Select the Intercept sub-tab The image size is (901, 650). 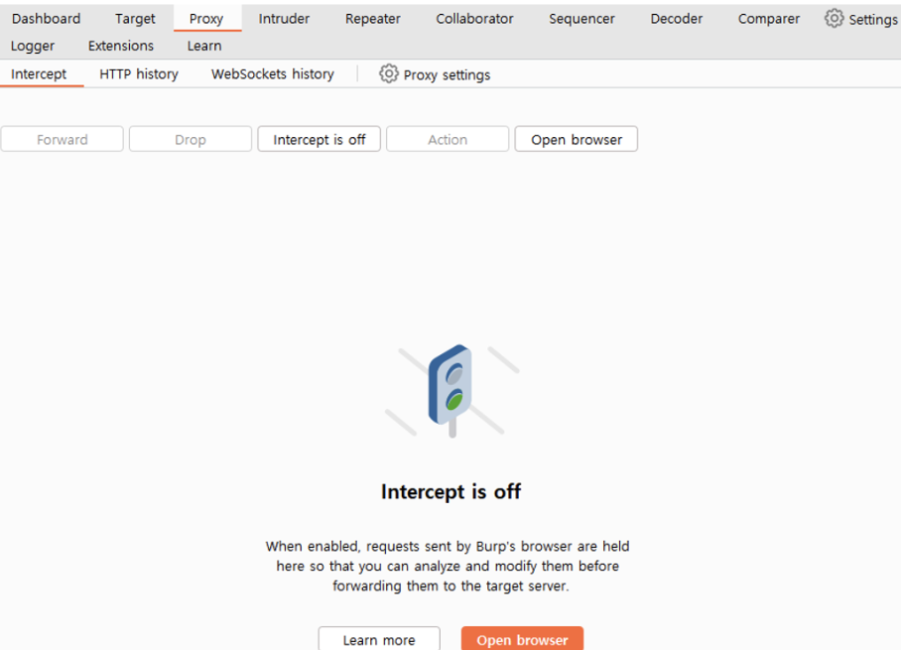(x=39, y=74)
